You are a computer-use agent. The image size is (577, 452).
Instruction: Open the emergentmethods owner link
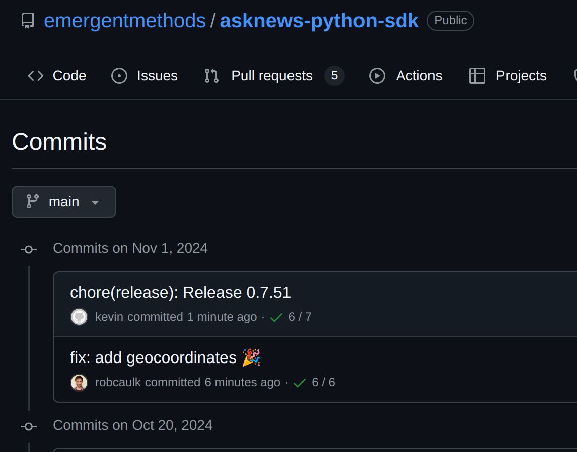tap(125, 21)
